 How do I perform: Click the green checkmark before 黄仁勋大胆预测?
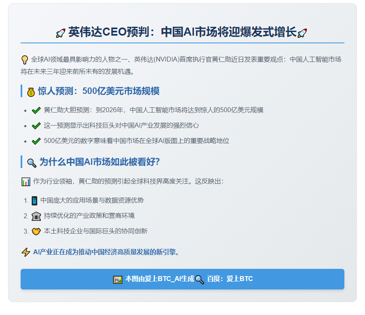36,111
